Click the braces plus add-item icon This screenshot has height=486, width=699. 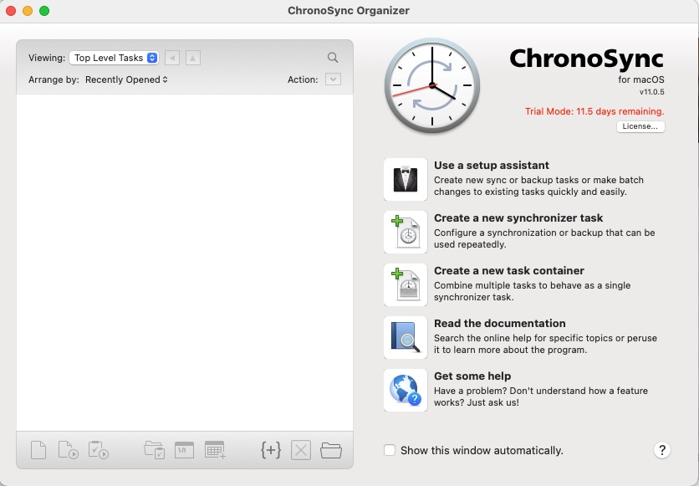[271, 450]
